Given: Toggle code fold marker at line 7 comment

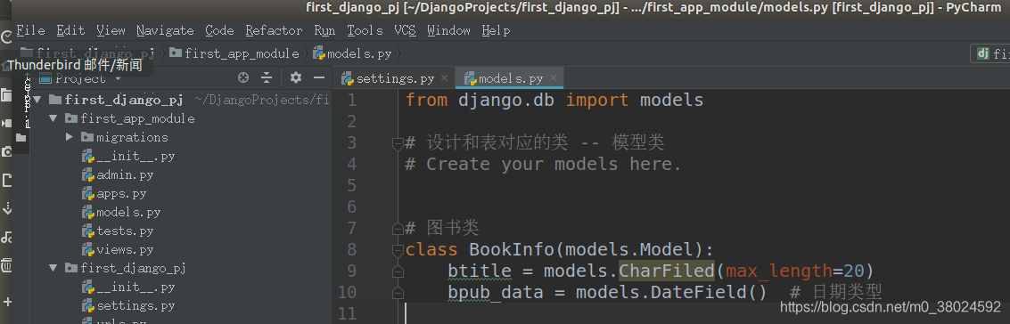Looking at the screenshot, I should pos(398,228).
